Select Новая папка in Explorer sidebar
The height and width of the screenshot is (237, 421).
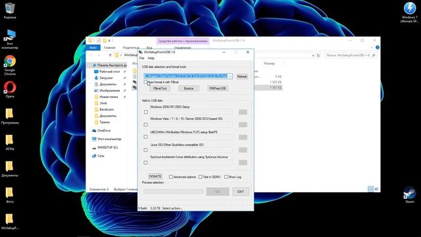click(109, 97)
